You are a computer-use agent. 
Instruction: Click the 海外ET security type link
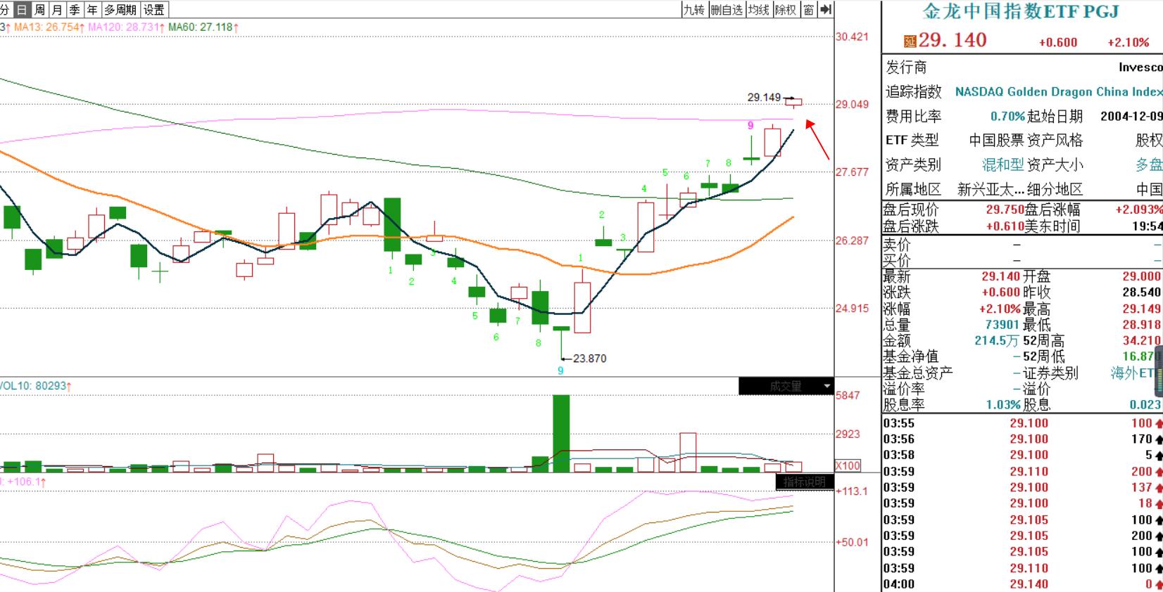[x=1133, y=373]
